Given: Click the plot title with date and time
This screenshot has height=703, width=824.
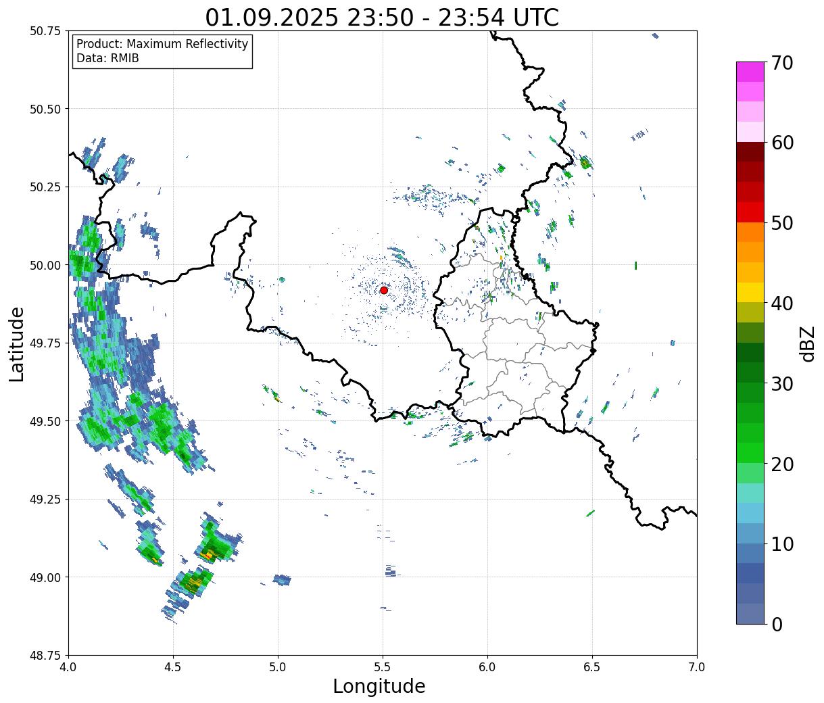Looking at the screenshot, I should 382,17.
